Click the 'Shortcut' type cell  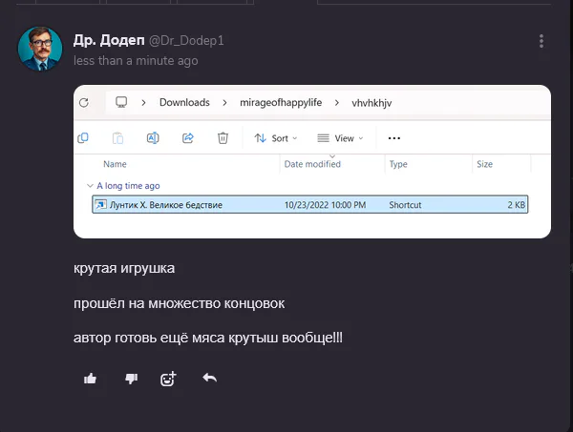pyautogui.click(x=405, y=205)
